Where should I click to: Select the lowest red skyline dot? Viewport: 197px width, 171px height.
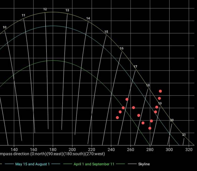coord(150,128)
